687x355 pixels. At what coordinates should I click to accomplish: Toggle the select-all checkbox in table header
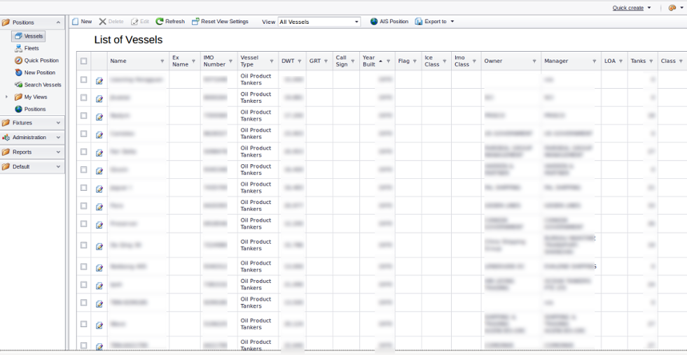[83, 61]
